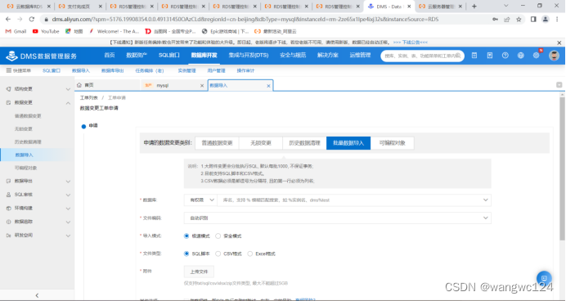566x301 pixels.
Task: Select CSV格式 file type
Action: point(218,254)
